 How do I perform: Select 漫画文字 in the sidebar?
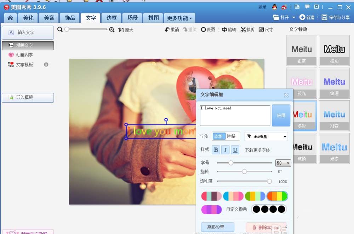(x=28, y=45)
